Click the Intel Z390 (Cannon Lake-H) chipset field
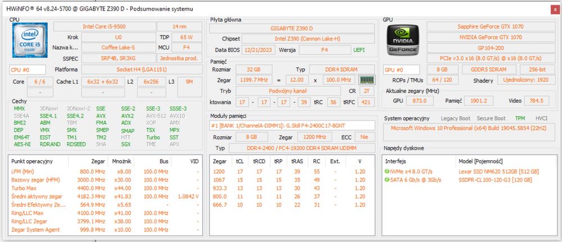The width and height of the screenshot is (562, 242). pyautogui.click(x=308, y=39)
